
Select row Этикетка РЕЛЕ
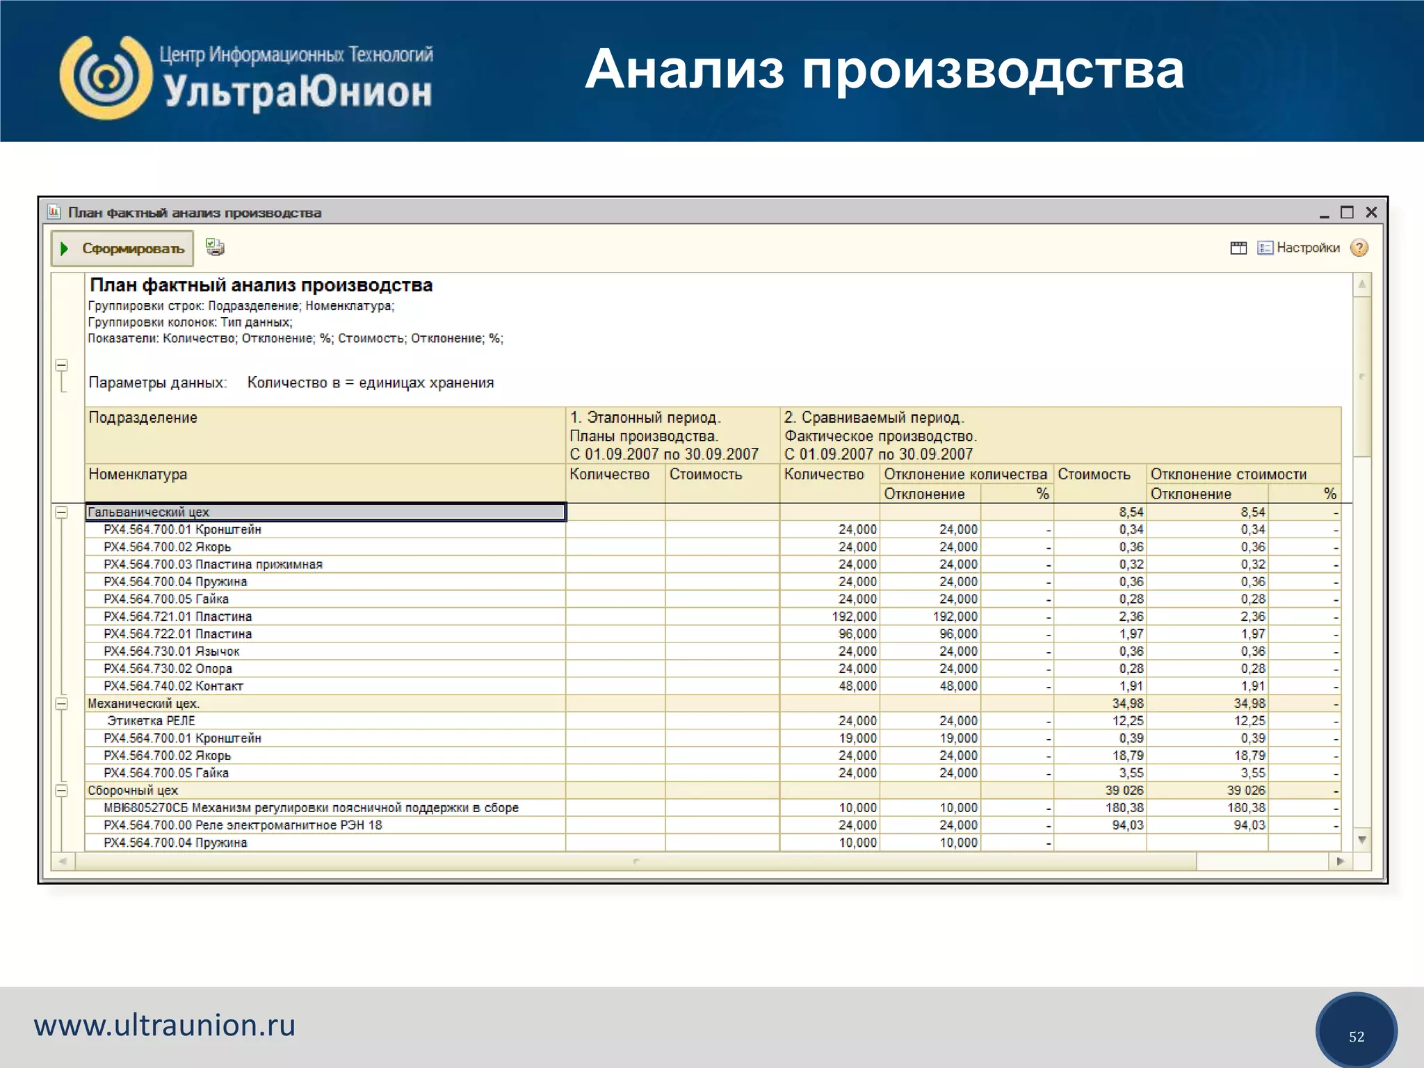click(x=325, y=721)
